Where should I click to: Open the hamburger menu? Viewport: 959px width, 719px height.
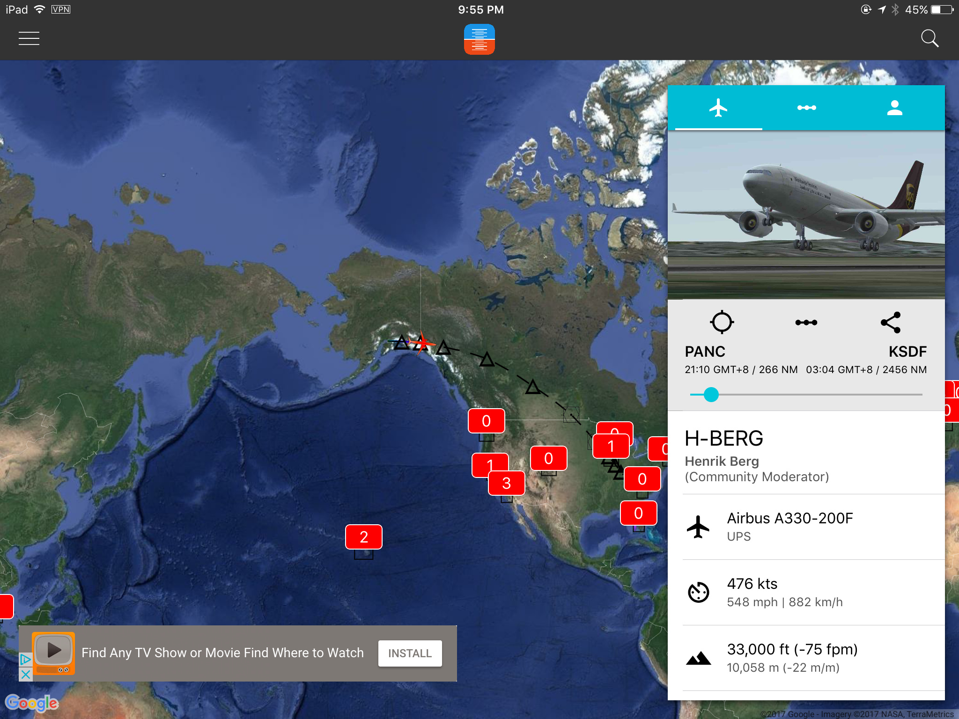pos(29,38)
